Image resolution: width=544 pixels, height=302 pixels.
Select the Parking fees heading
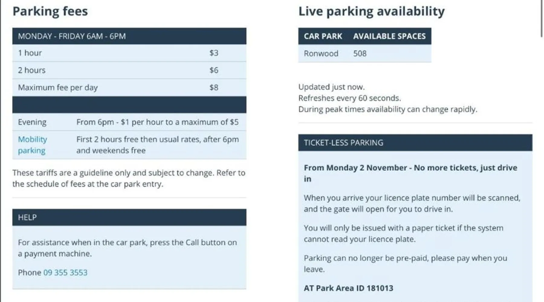(50, 11)
